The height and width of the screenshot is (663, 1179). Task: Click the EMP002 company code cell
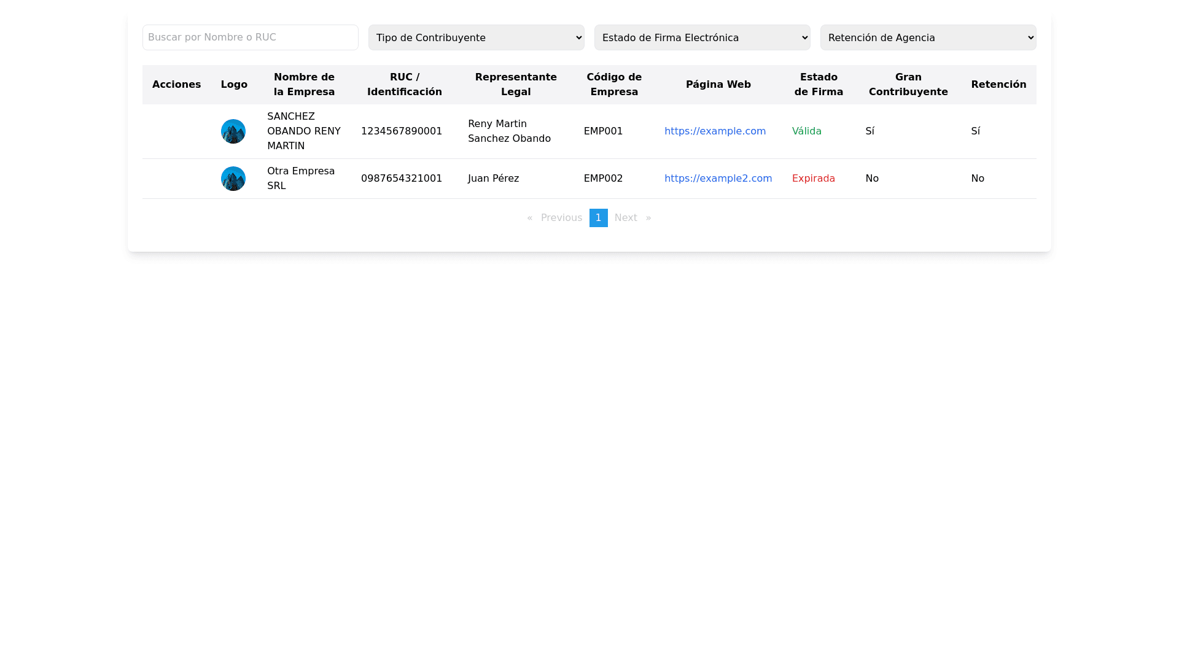[603, 179]
